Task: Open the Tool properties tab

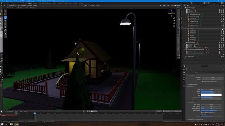Action: [x=184, y=69]
